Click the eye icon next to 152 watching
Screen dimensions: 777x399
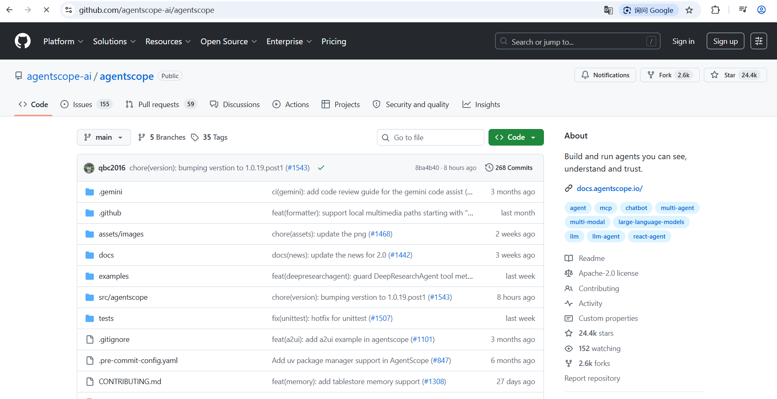[x=569, y=349]
